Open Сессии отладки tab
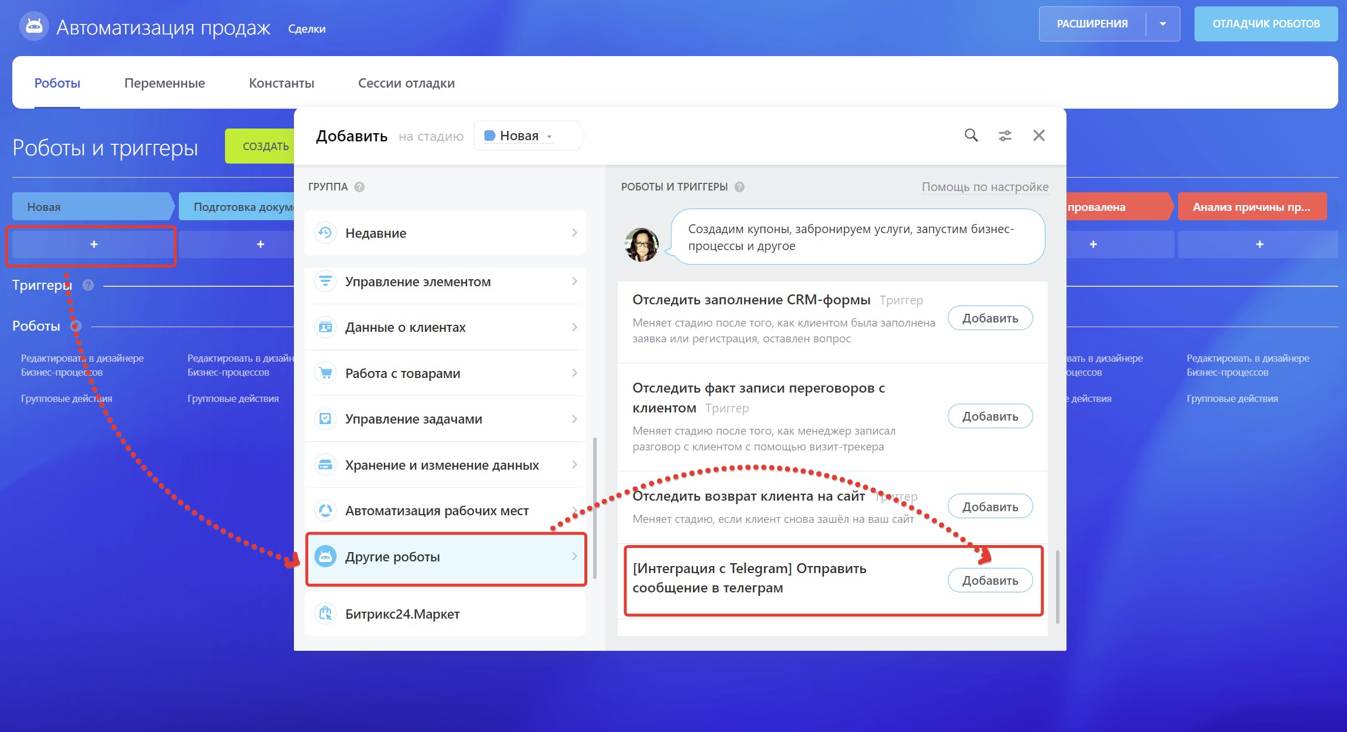 406,83
